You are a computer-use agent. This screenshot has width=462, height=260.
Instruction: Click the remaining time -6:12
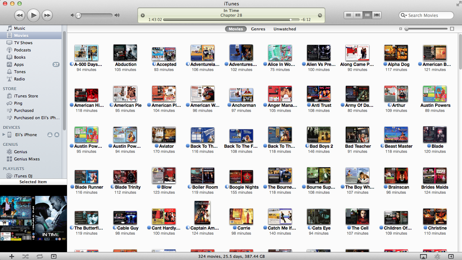305,20
